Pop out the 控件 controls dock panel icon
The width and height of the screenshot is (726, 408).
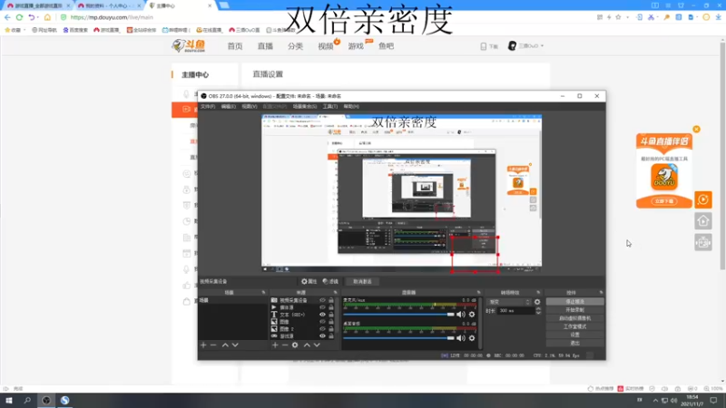click(x=601, y=292)
